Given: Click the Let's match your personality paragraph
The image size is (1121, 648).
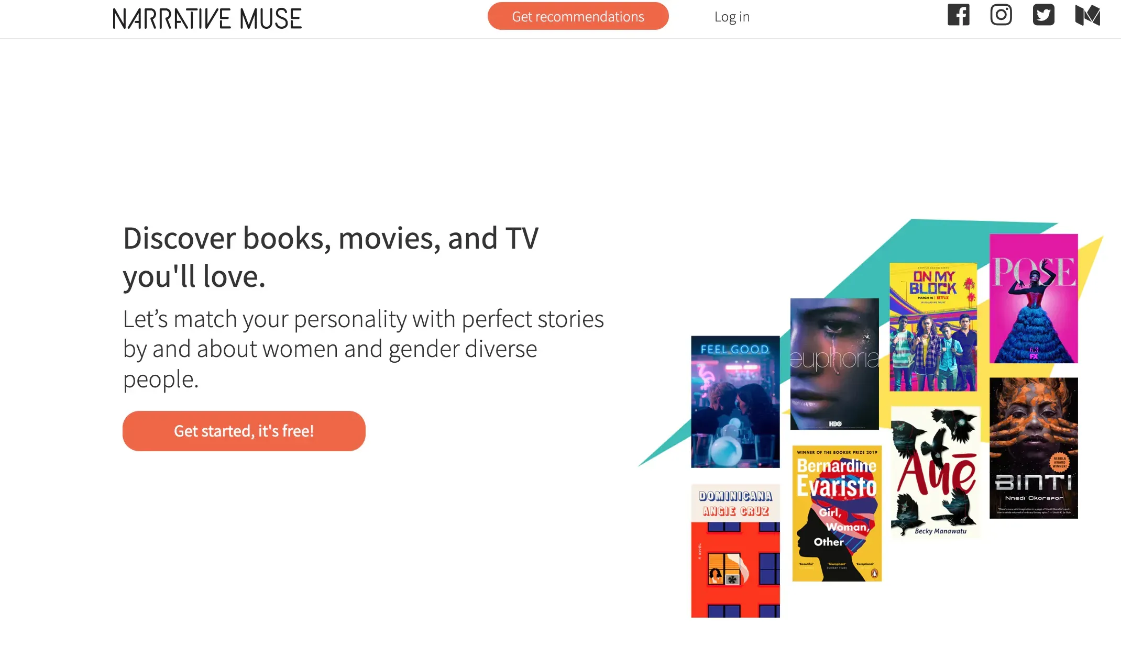Looking at the screenshot, I should [x=364, y=349].
